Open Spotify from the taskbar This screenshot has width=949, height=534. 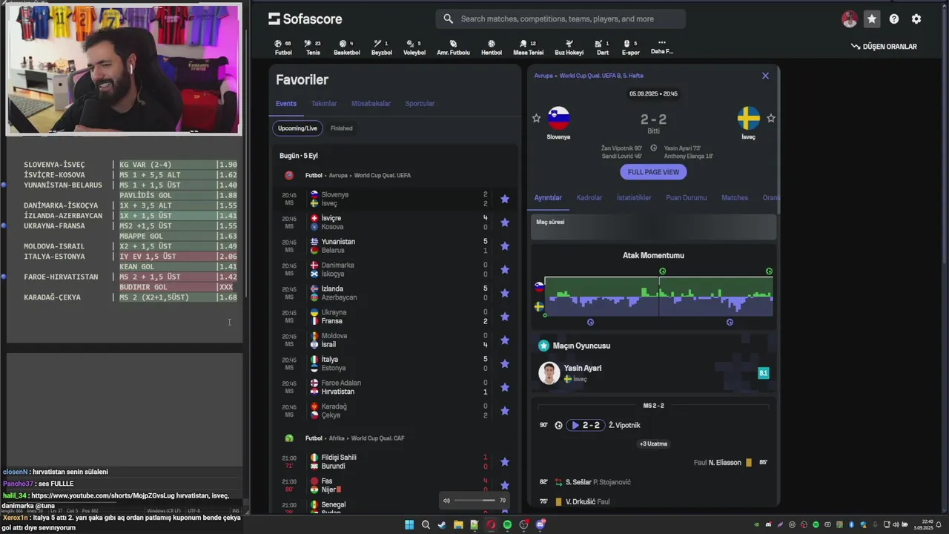(507, 525)
